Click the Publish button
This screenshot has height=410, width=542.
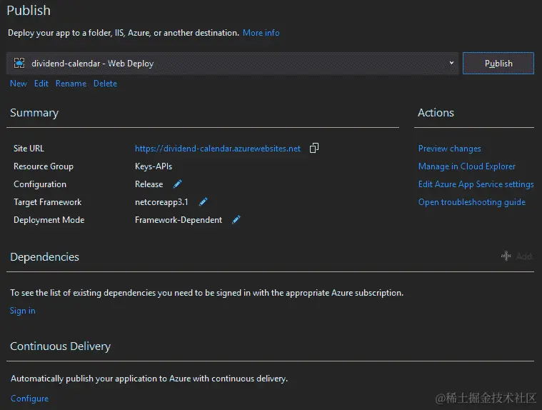coord(498,64)
